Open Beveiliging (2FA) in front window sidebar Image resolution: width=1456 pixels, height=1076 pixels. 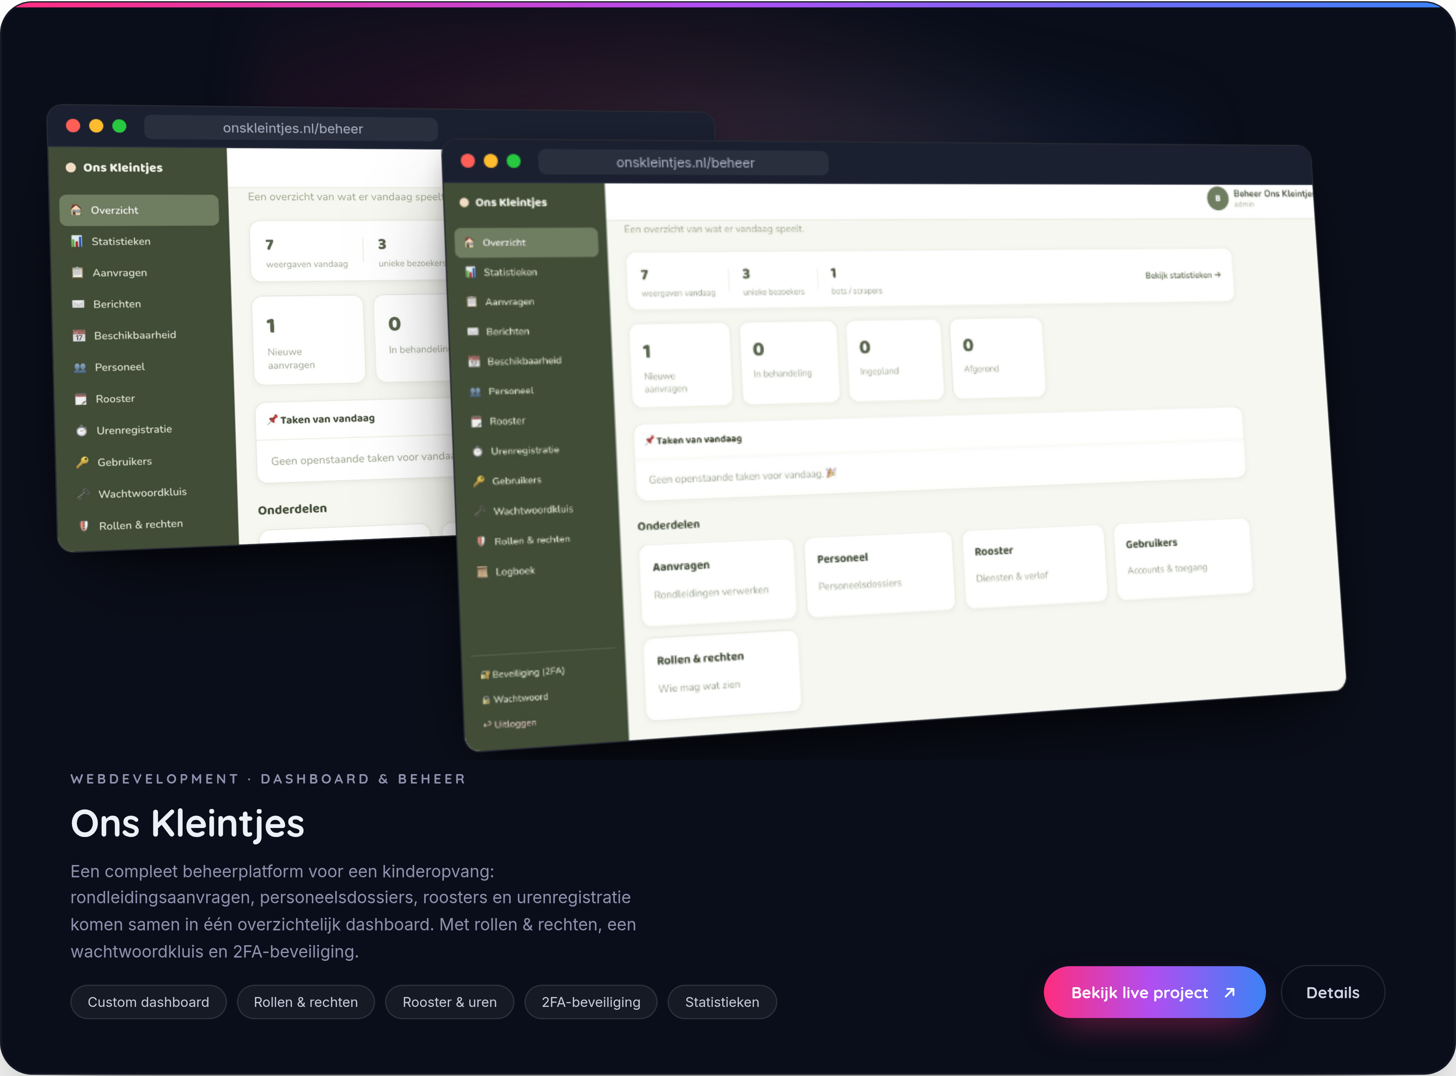[x=522, y=673]
